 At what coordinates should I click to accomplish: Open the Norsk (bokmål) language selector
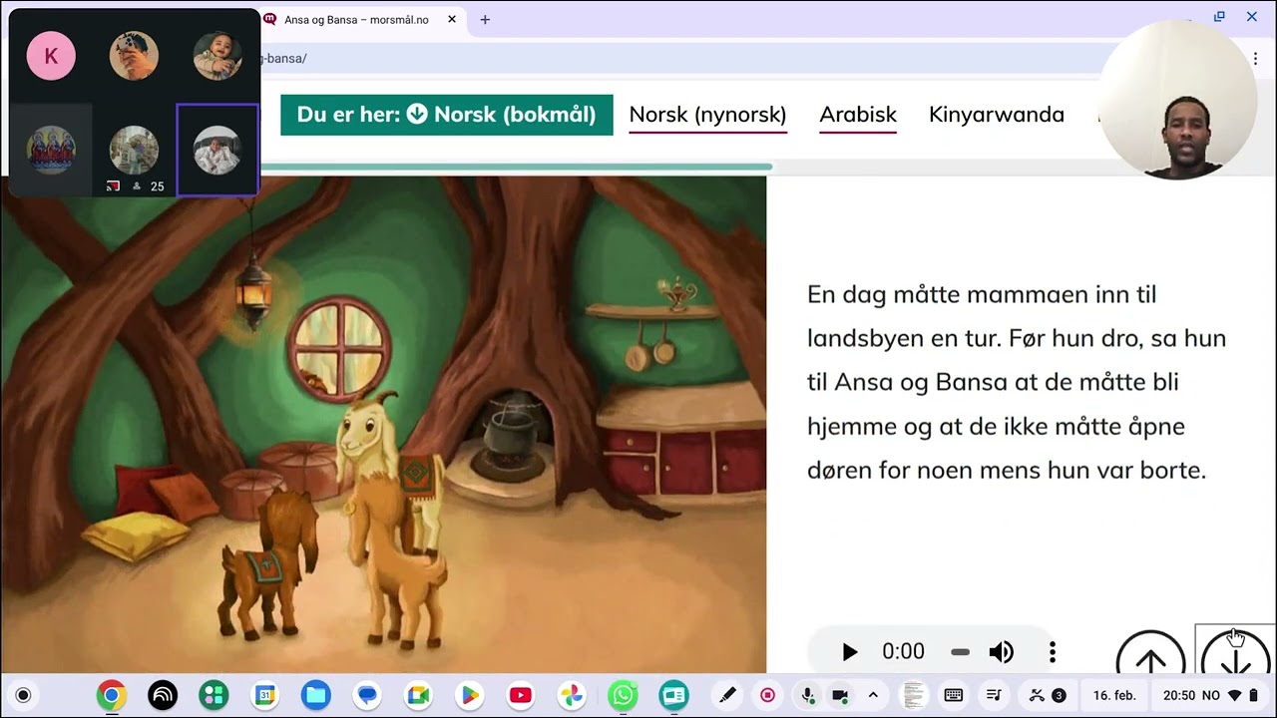[447, 115]
